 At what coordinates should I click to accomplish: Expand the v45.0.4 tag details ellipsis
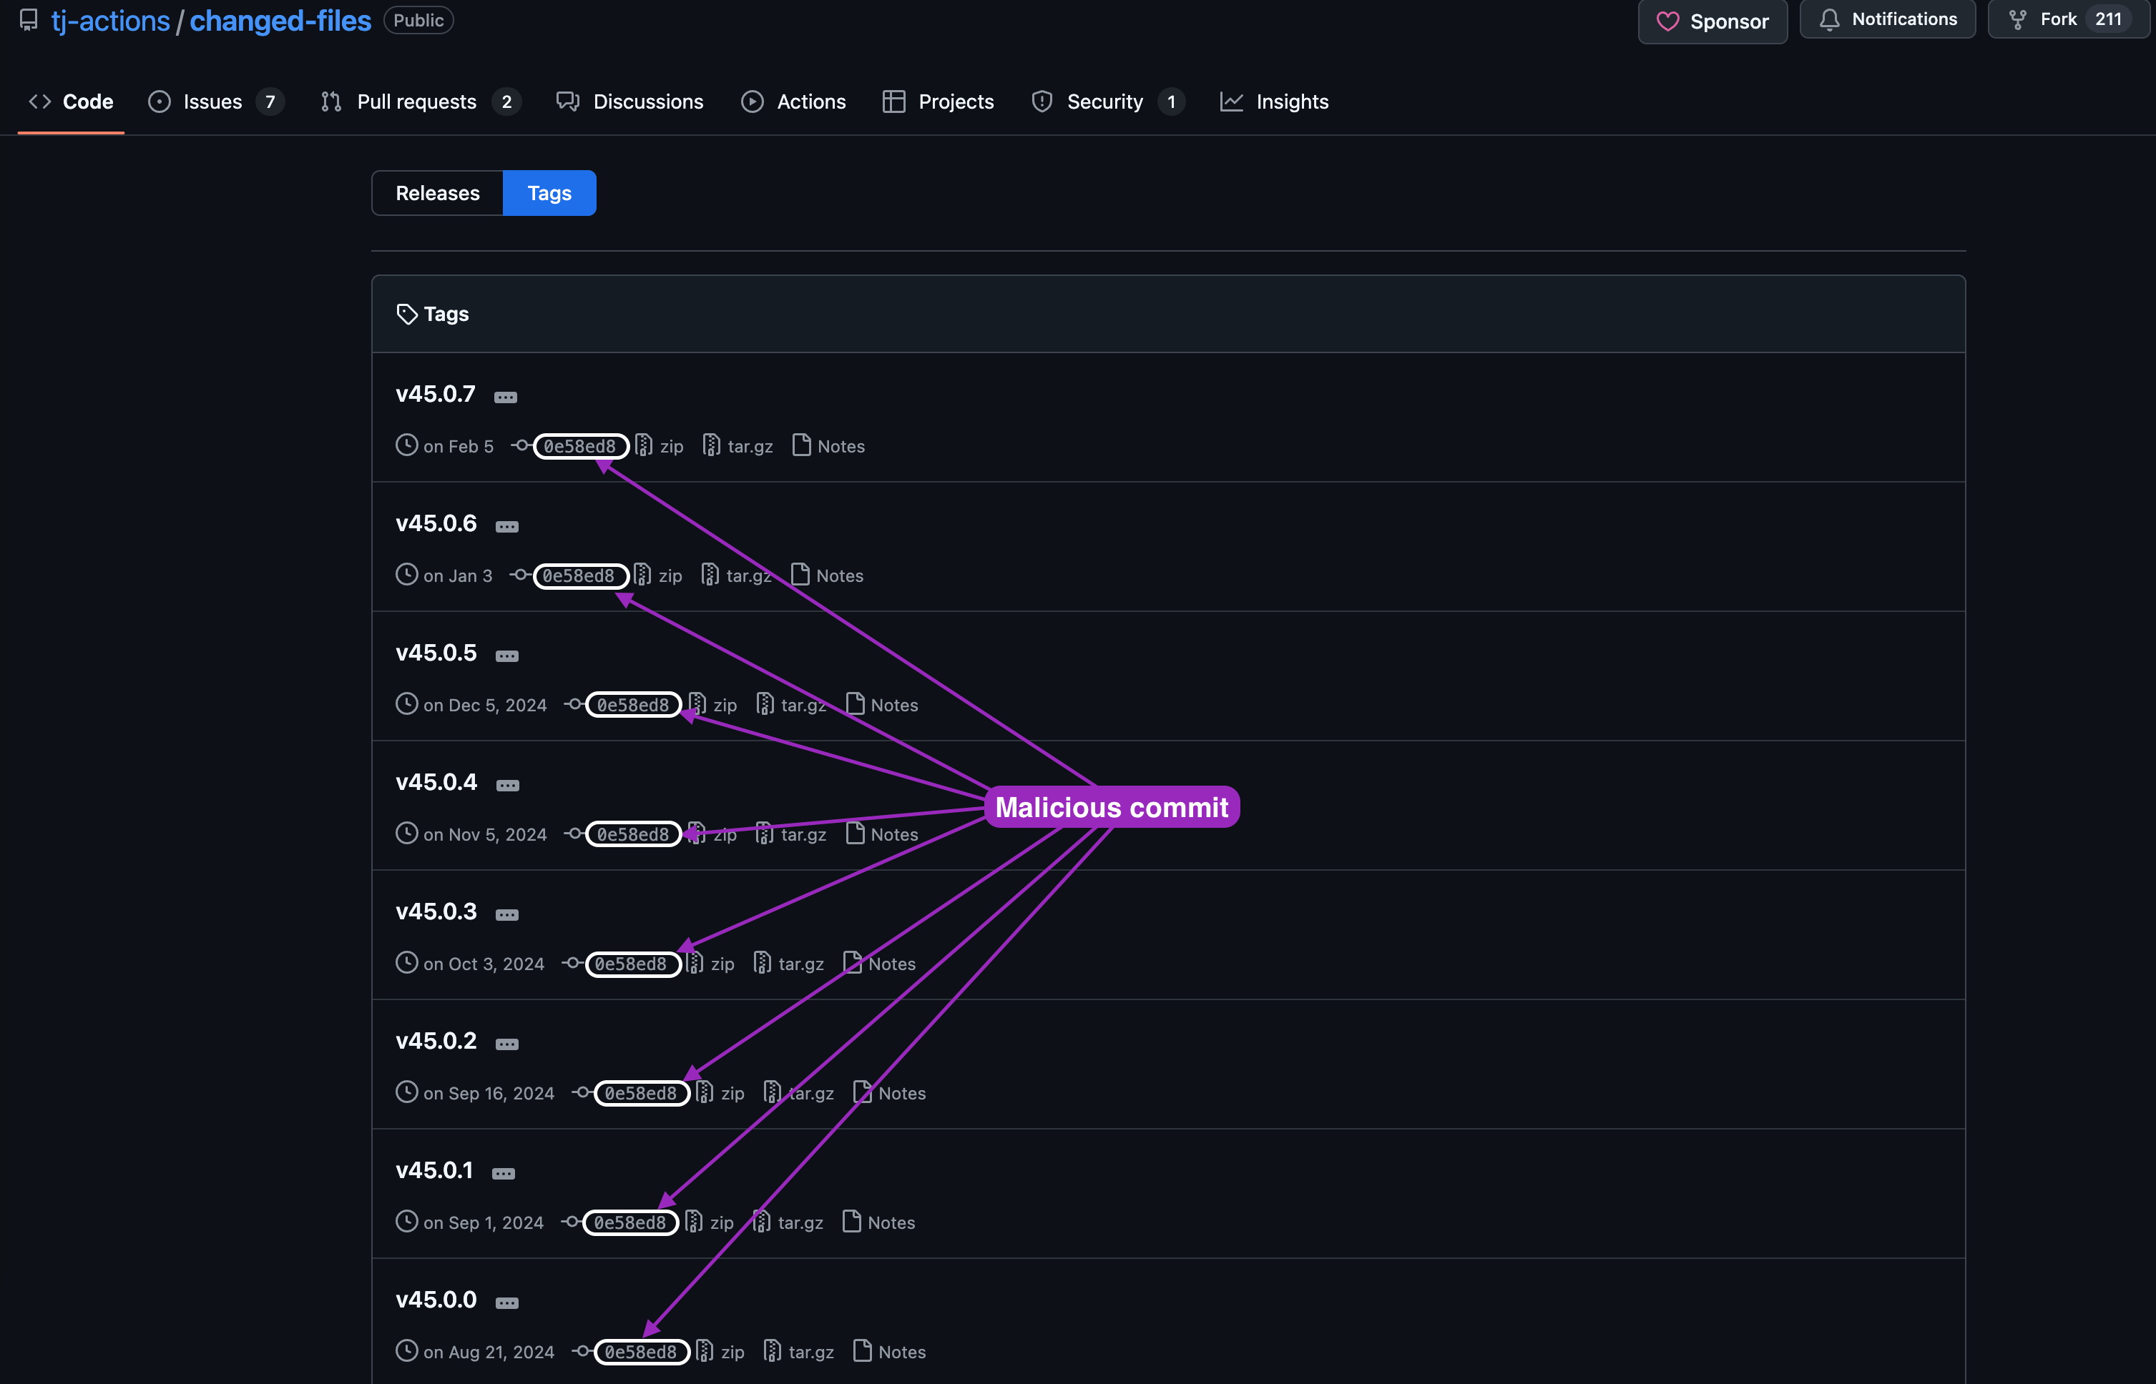tap(507, 784)
